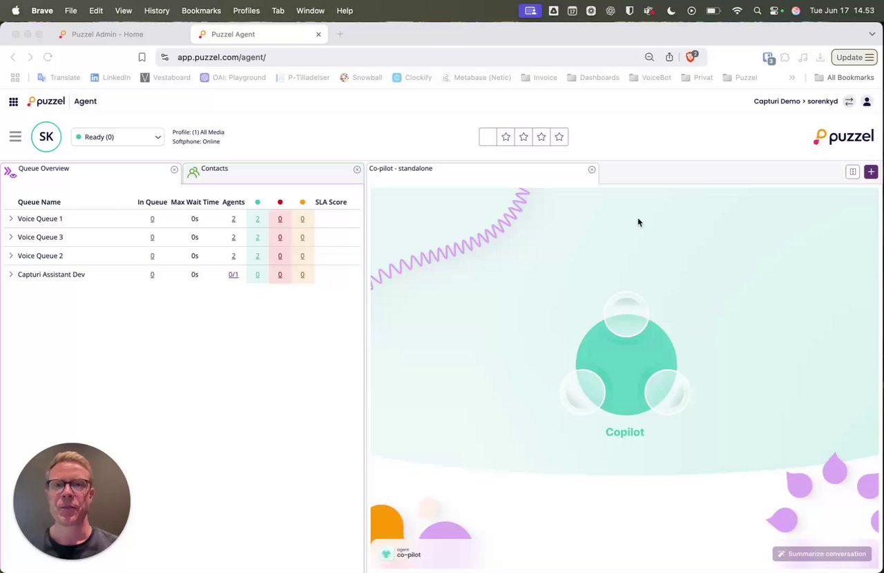Image resolution: width=884 pixels, height=573 pixels.
Task: Click the music note playlist icon
Action: [x=803, y=57]
